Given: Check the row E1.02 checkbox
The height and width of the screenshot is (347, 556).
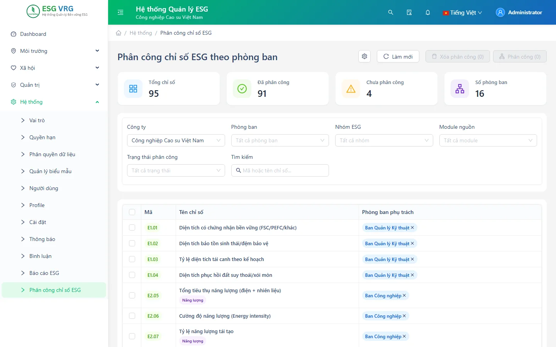Looking at the screenshot, I should tap(132, 243).
